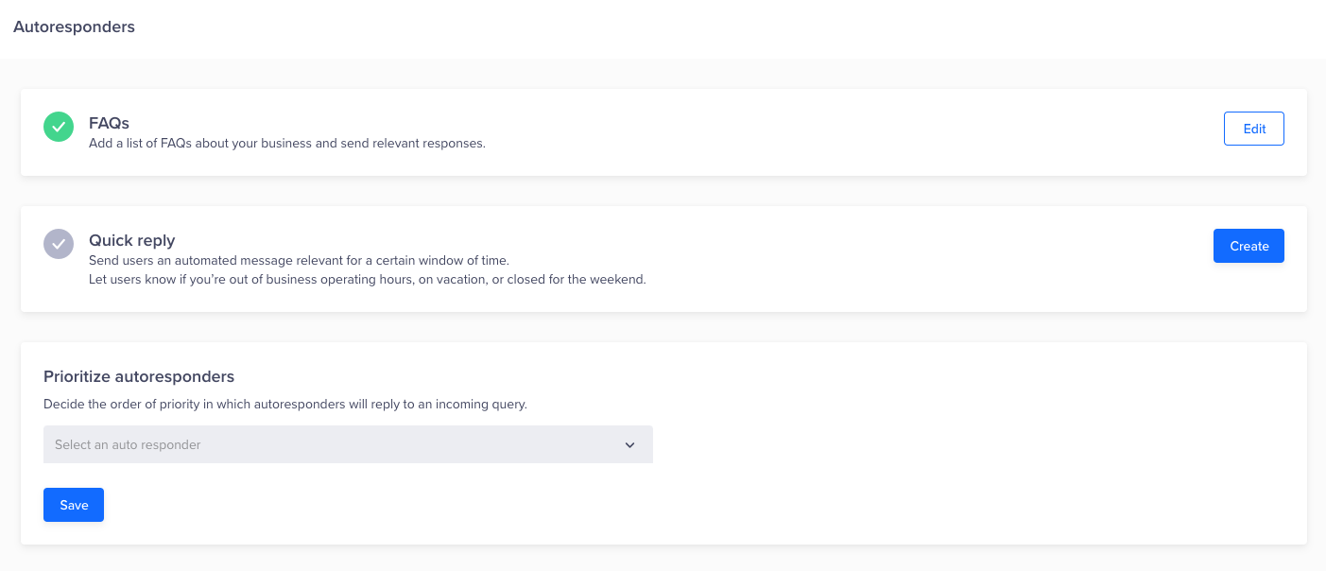Save the autoresponder priority

click(x=74, y=505)
